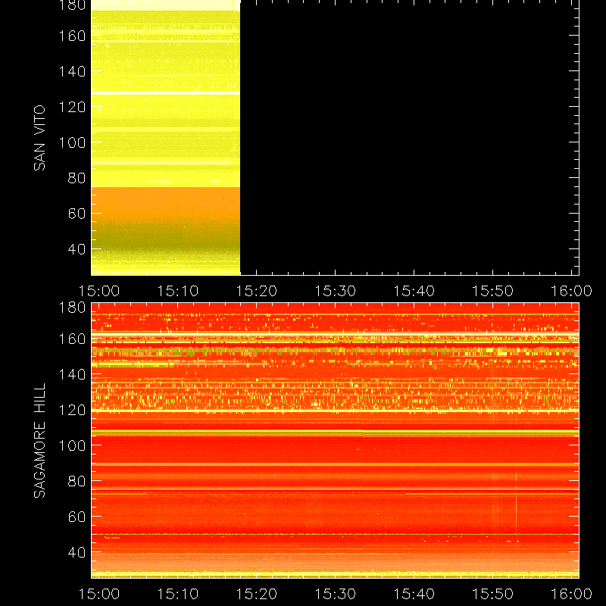
Task: Pick the 15:00 label under Sagamore Hill plot
Action: [x=99, y=594]
